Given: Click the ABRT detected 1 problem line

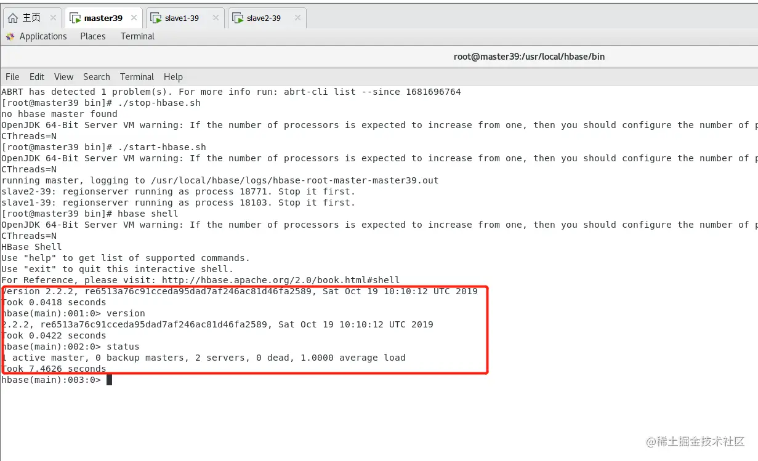Looking at the screenshot, I should 231,92.
